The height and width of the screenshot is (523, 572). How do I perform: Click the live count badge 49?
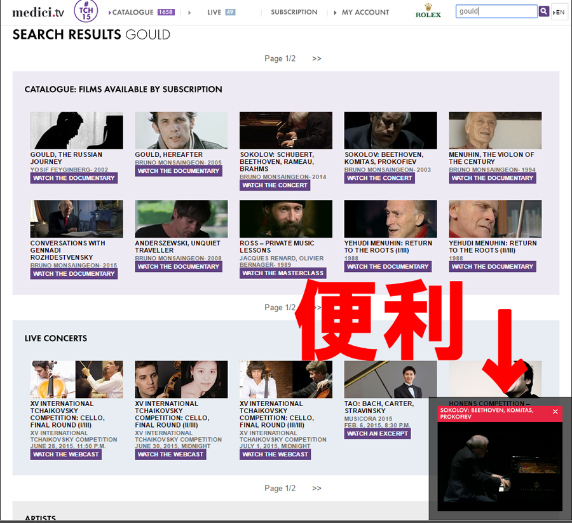[x=230, y=12]
